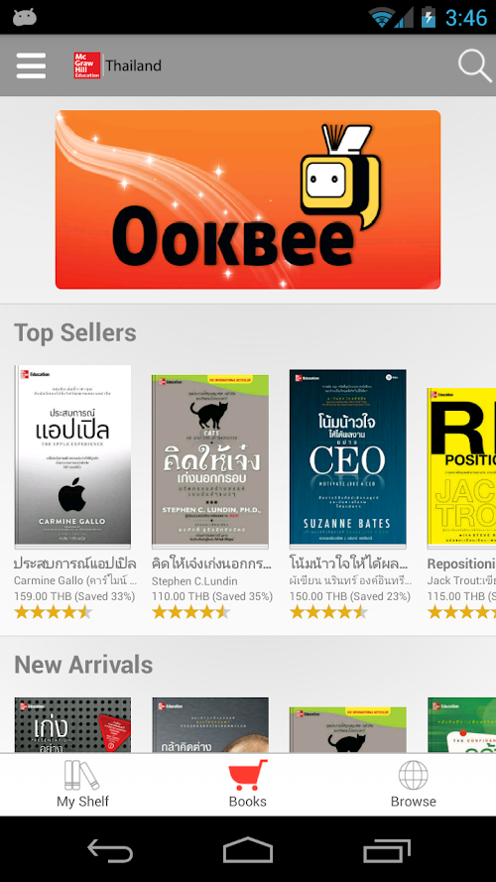Screen dimensions: 496x882
Task: Tap Android back navigation button
Action: (x=110, y=850)
